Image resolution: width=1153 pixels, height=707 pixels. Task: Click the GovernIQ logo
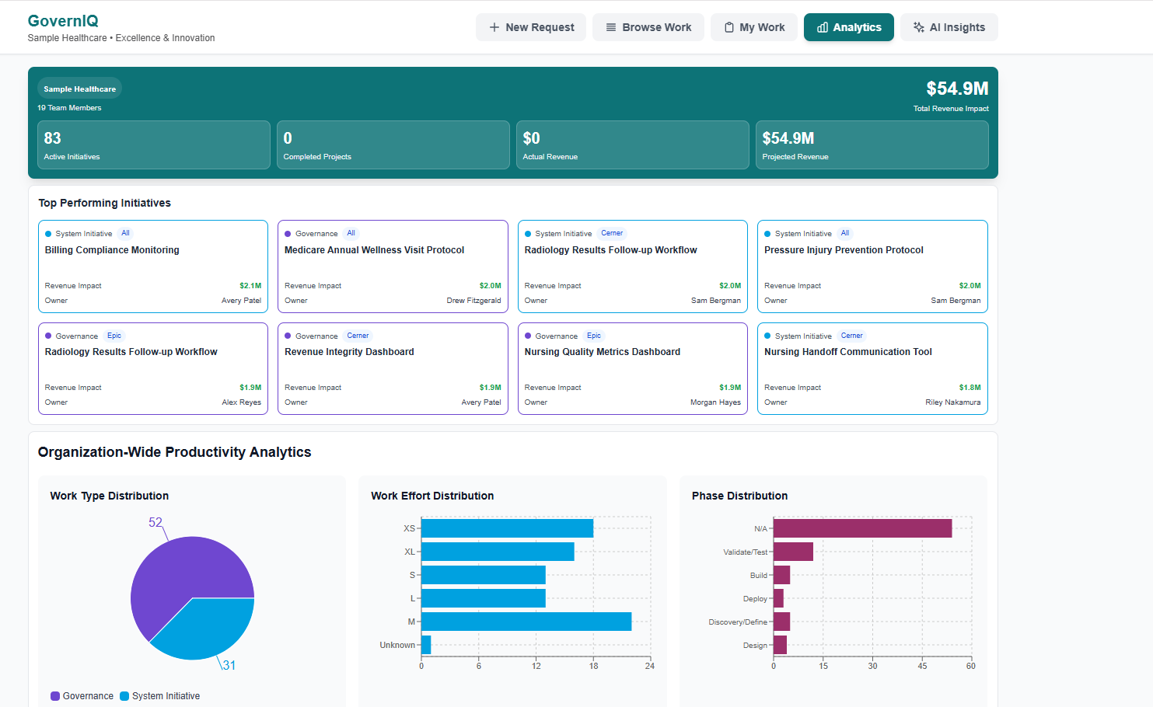coord(62,21)
